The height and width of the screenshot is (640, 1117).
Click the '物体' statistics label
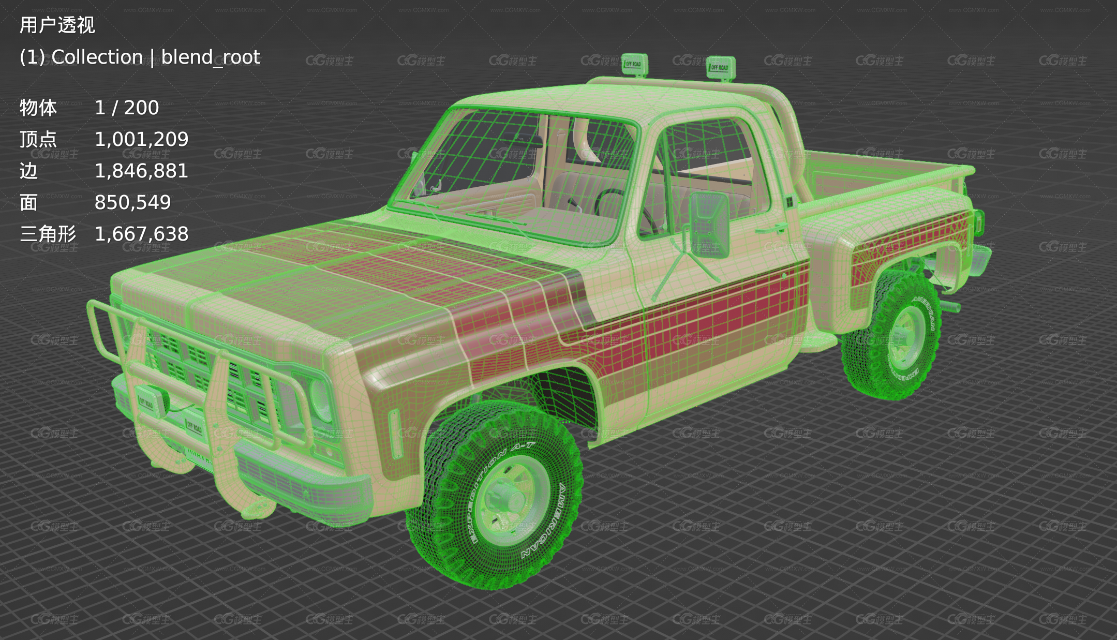pyautogui.click(x=38, y=108)
